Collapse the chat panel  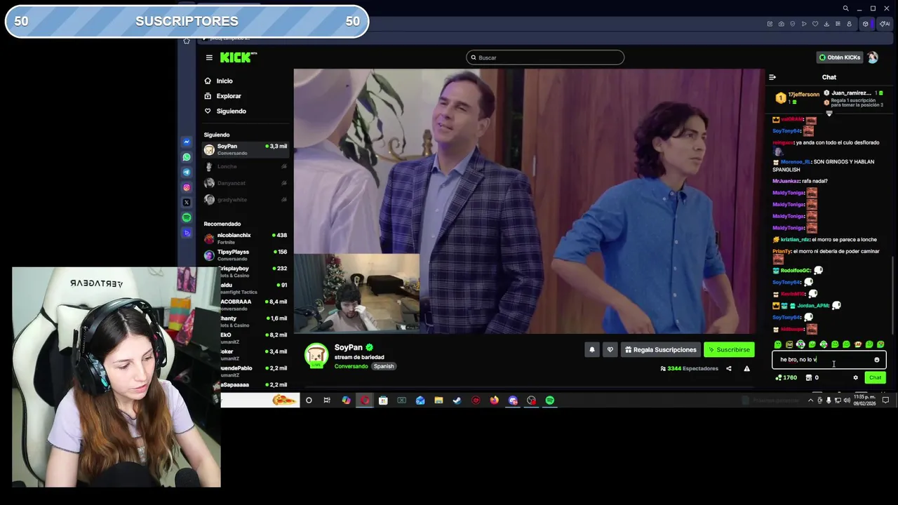point(772,77)
